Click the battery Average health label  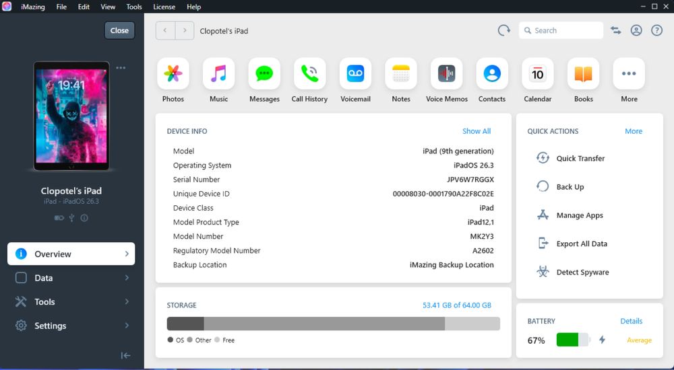click(x=639, y=340)
